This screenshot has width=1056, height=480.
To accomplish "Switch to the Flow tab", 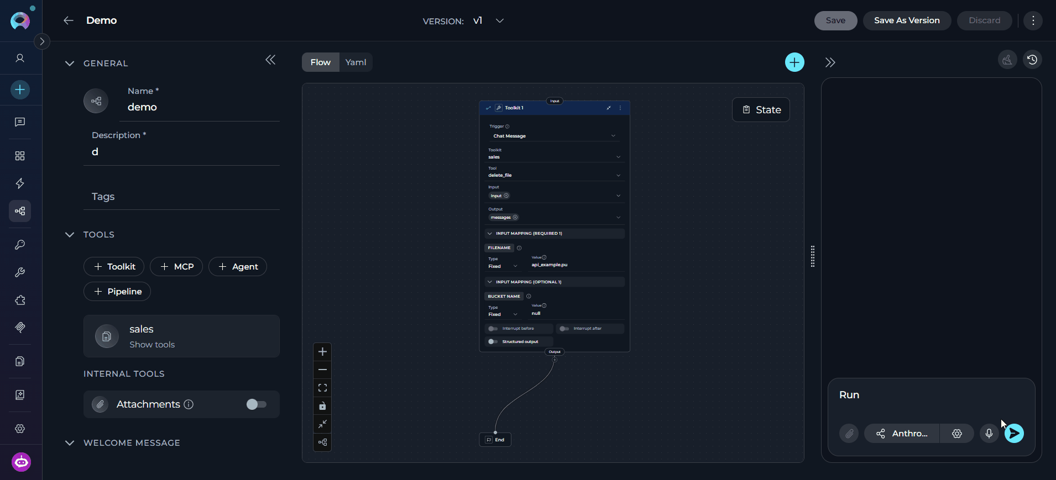I will [321, 62].
